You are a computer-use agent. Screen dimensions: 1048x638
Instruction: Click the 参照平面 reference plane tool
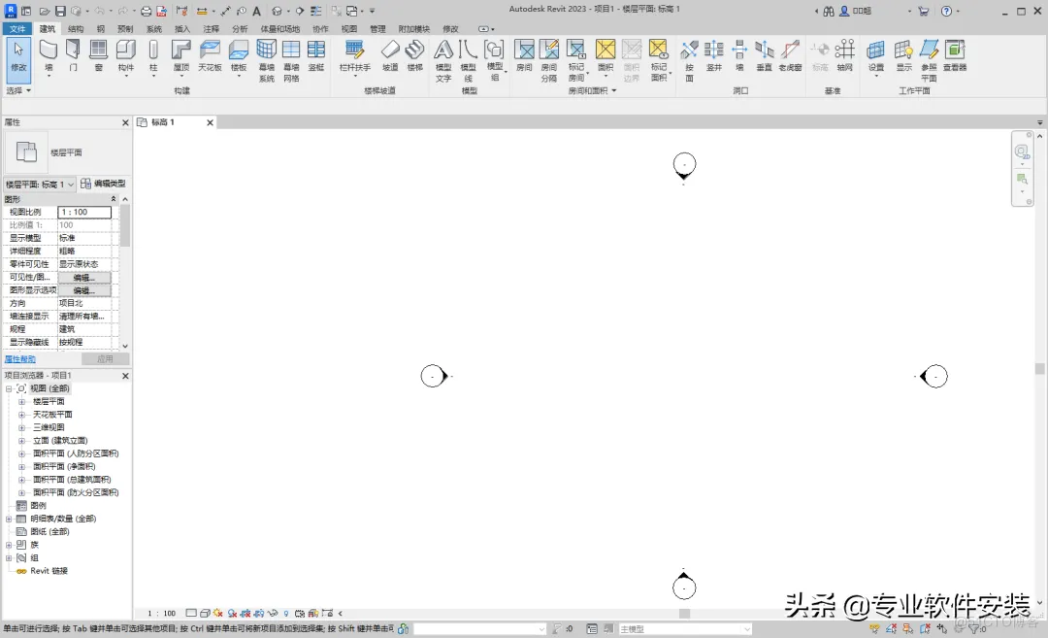929,60
